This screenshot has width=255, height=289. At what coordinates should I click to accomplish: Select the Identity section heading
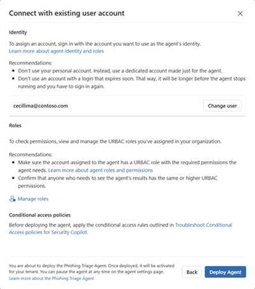18,32
